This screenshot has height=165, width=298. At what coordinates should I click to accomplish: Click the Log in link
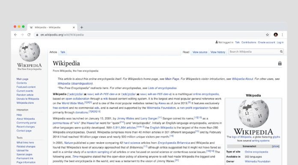click(x=280, y=42)
